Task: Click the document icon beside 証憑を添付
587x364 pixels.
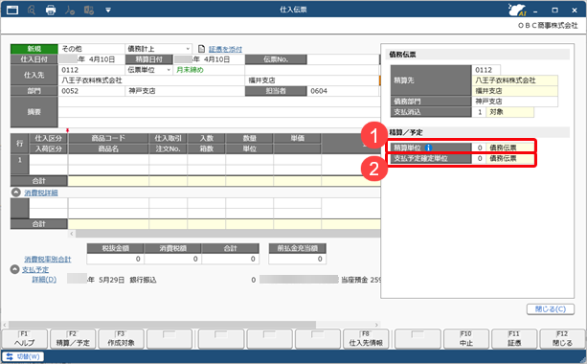Action: [201, 49]
